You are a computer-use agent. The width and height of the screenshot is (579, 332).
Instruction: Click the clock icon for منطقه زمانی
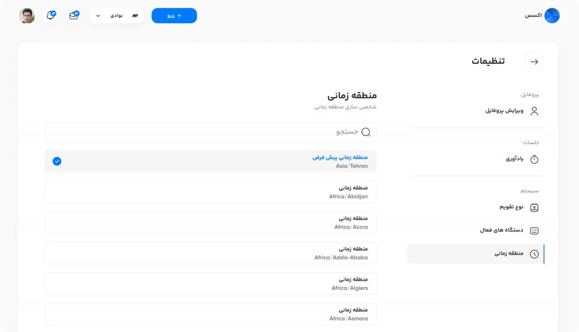[534, 254]
